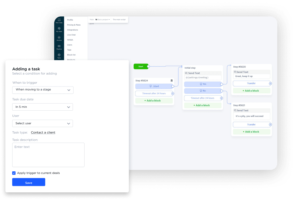The height and width of the screenshot is (200, 296).
Task: Click the plus icon beside the Yes branch Transfer
Action: click(270, 83)
